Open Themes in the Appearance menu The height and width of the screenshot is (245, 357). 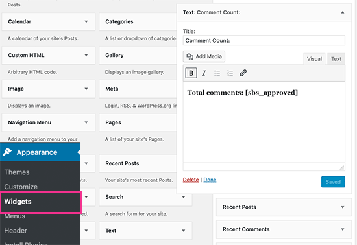(x=17, y=172)
